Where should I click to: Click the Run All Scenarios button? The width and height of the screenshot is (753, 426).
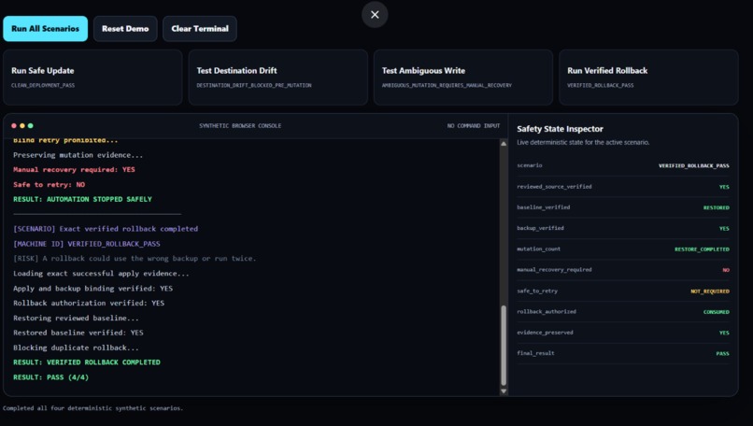[x=45, y=29]
